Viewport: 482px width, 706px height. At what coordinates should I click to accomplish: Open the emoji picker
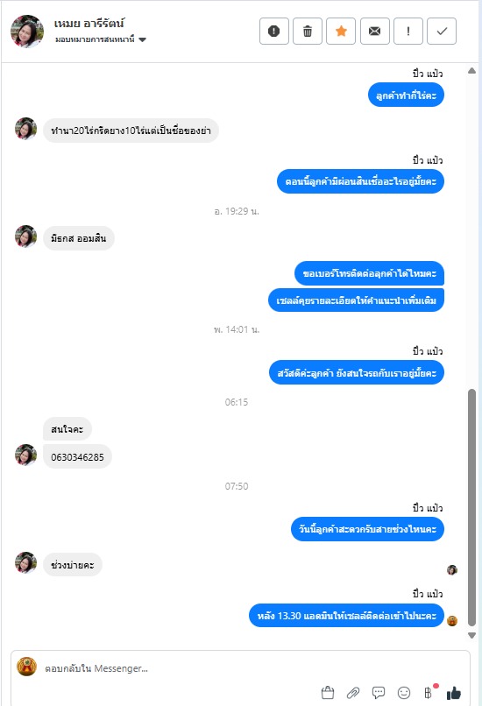click(404, 693)
